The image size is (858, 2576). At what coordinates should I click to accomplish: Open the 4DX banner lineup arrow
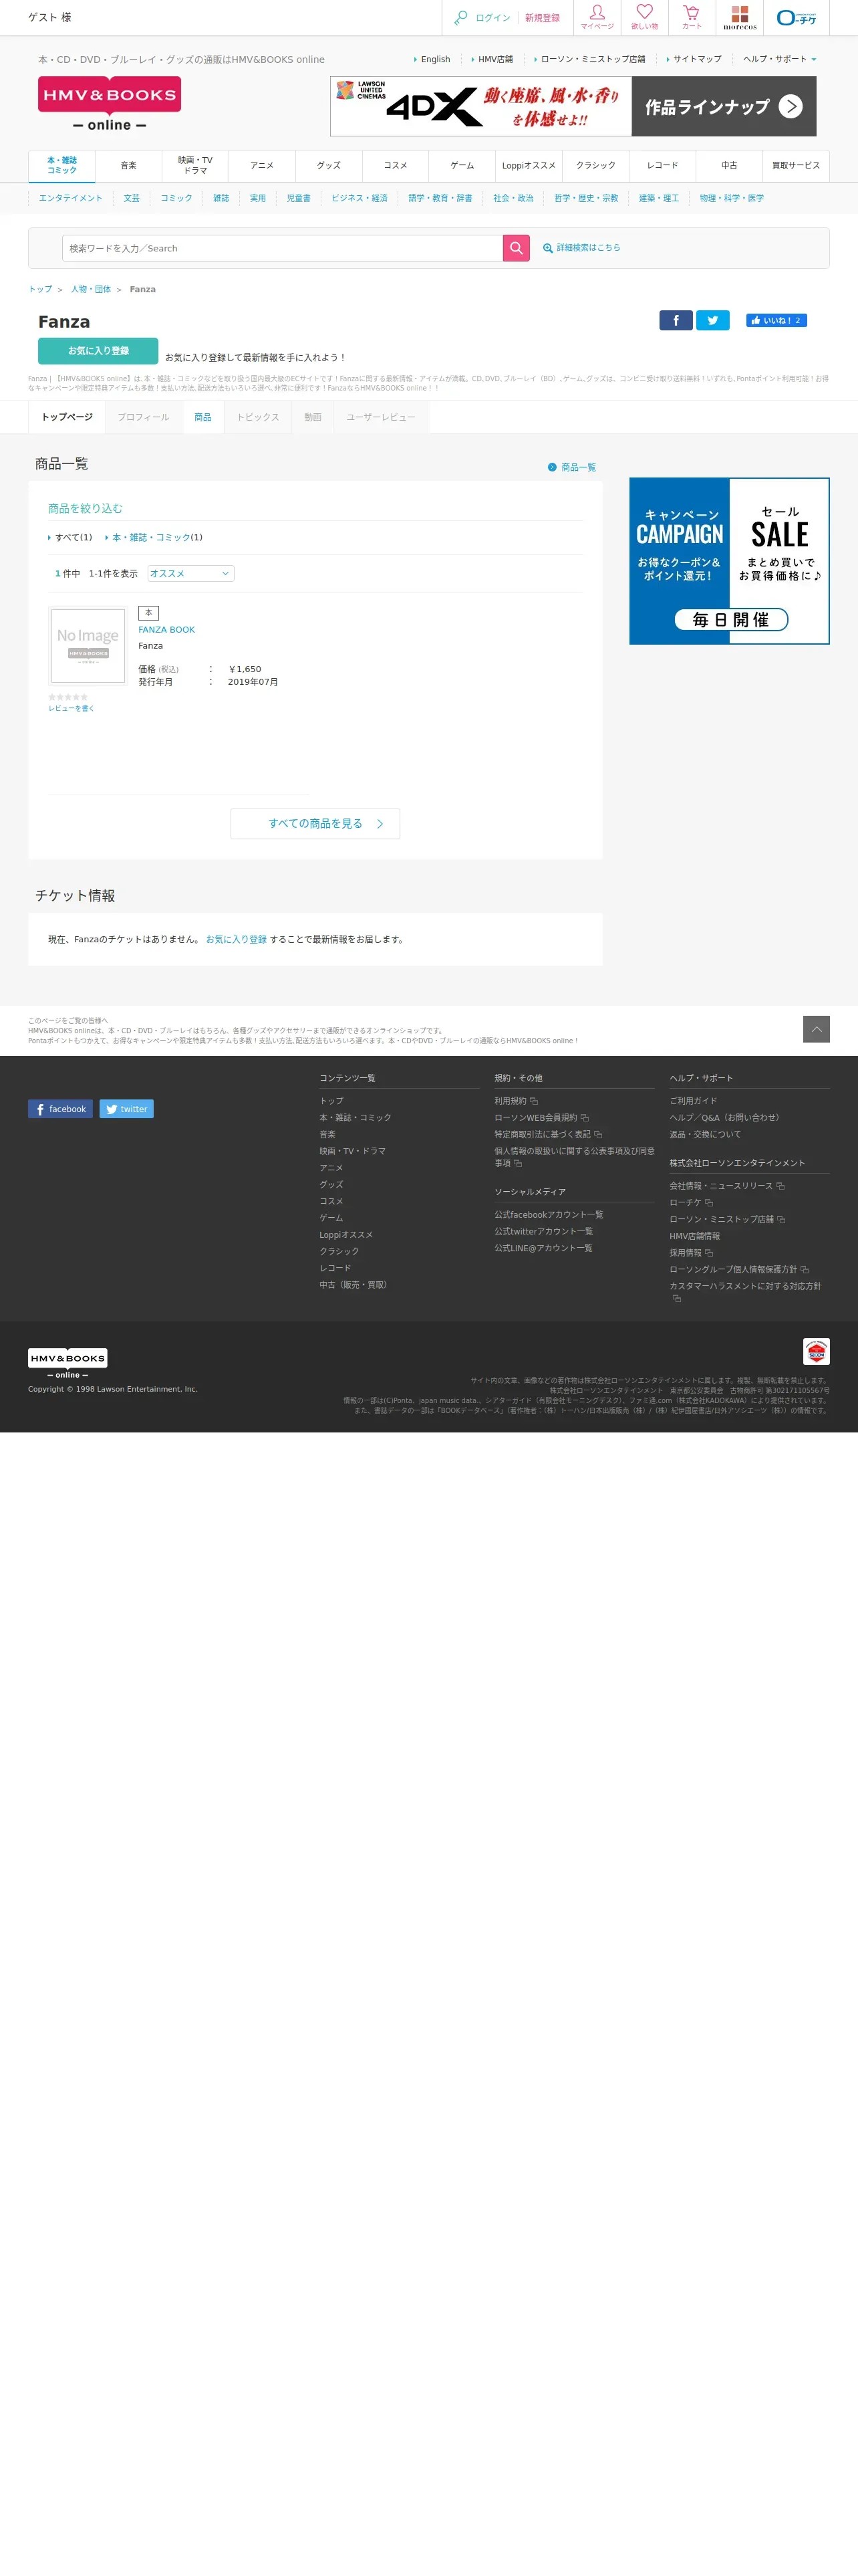[790, 106]
